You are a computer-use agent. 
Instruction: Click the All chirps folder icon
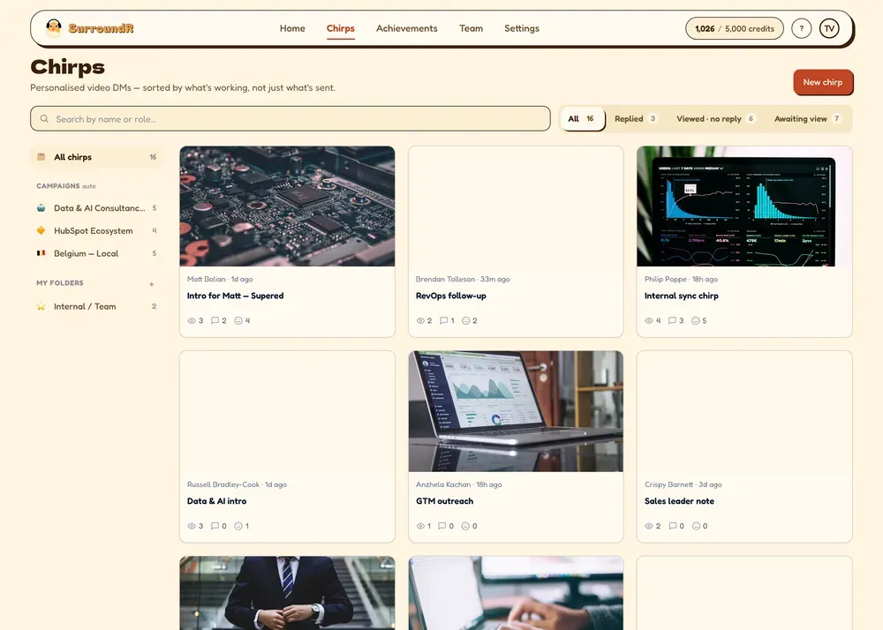(42, 157)
